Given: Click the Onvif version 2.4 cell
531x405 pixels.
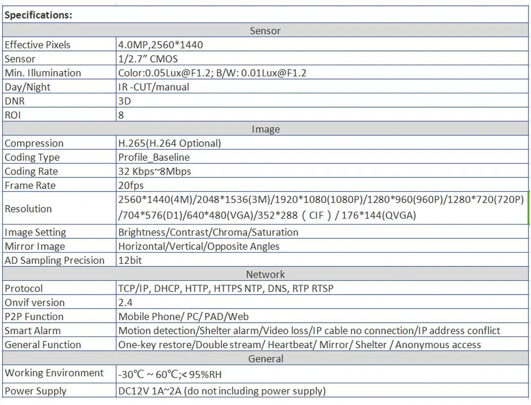Looking at the screenshot, I should (322, 302).
